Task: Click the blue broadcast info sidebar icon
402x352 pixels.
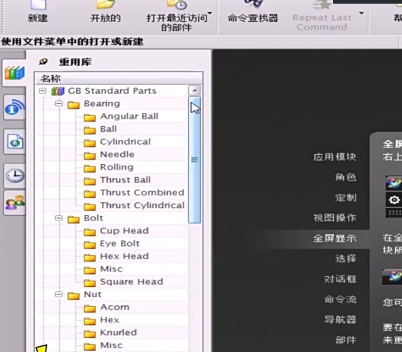Action: 14,108
